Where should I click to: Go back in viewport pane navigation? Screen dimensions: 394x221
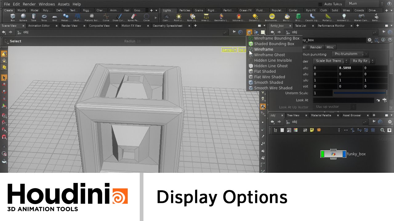tap(4, 32)
